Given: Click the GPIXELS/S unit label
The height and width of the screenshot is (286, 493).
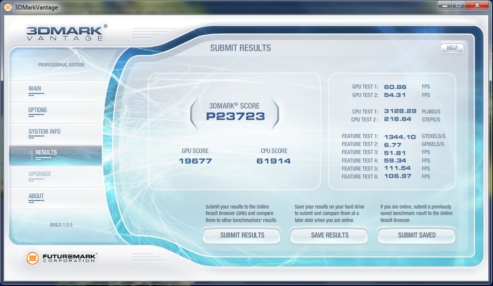Looking at the screenshot, I should coord(433,144).
